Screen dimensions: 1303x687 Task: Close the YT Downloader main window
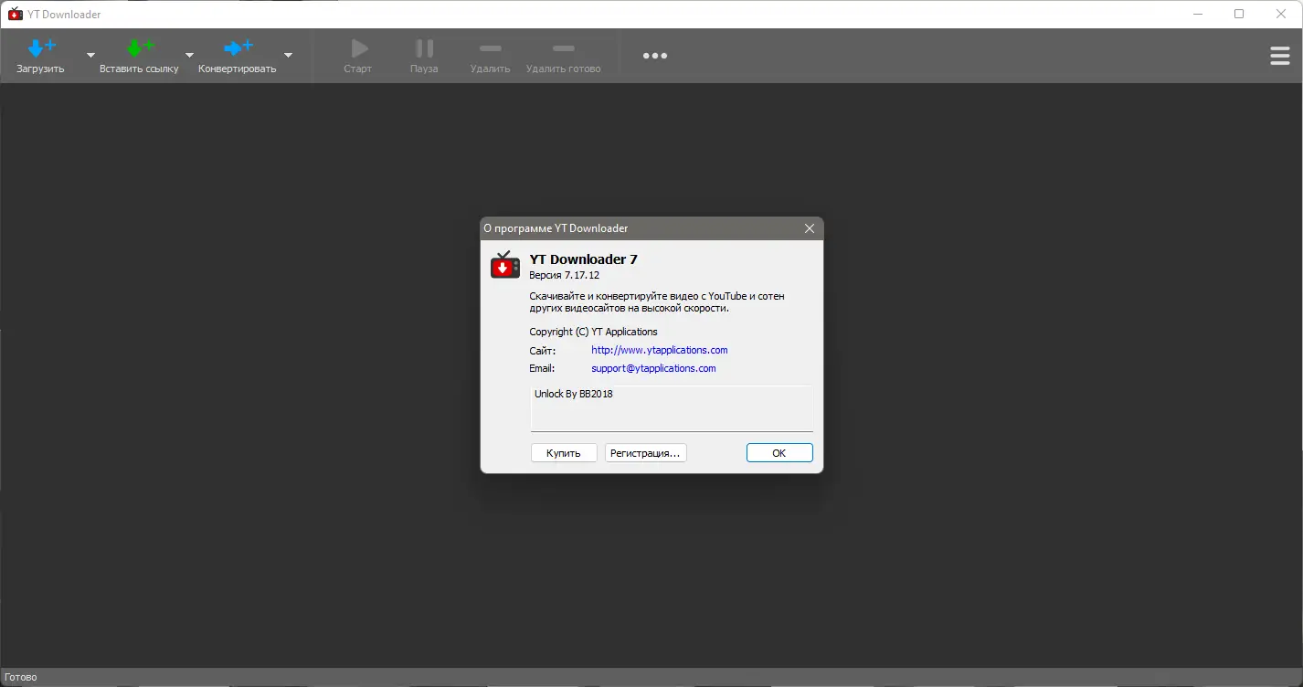pos(1282,14)
